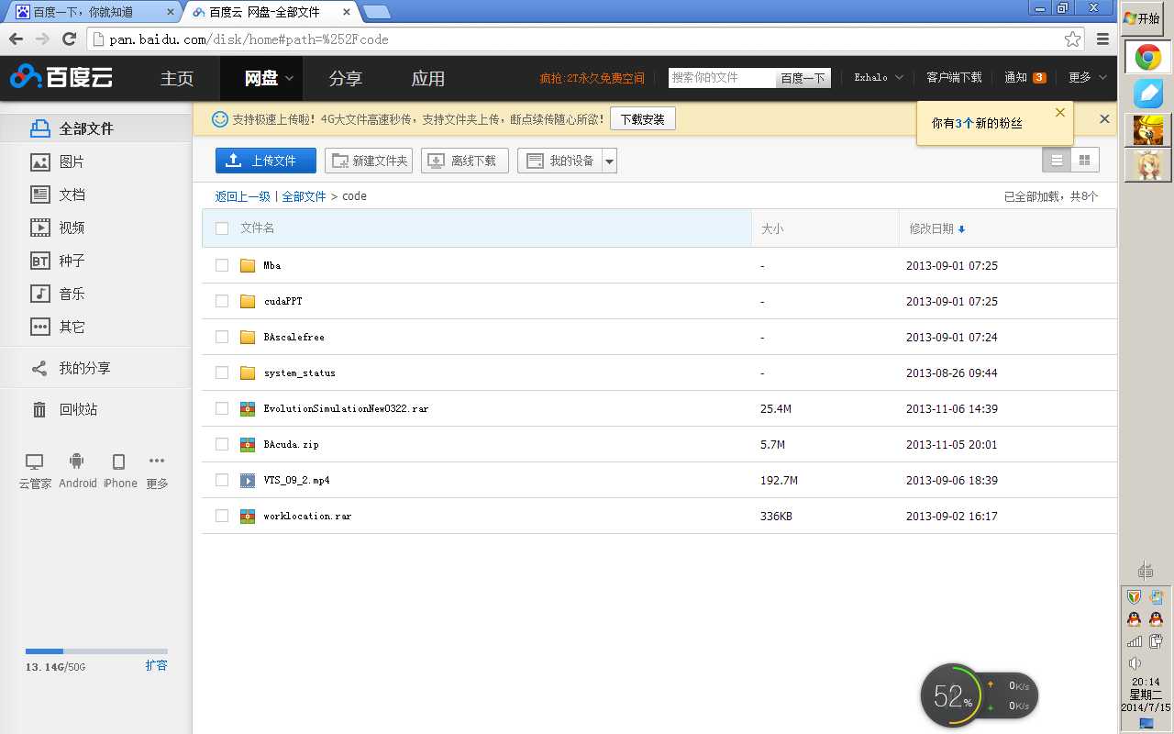This screenshot has width=1174, height=734.
Task: Open the Other (其它) category icon
Action: pyautogui.click(x=39, y=327)
